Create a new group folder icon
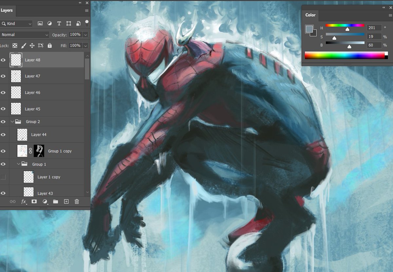The width and height of the screenshot is (393, 272). point(55,201)
